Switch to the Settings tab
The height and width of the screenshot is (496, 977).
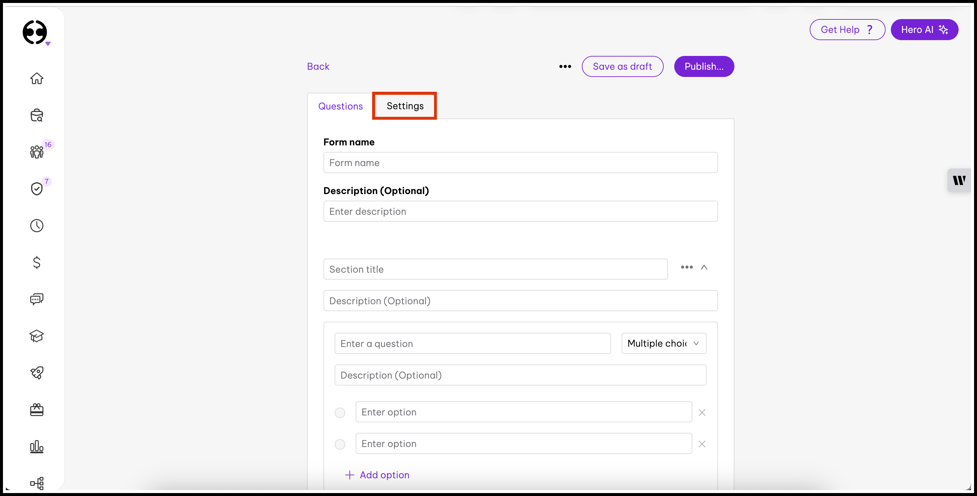tap(405, 106)
